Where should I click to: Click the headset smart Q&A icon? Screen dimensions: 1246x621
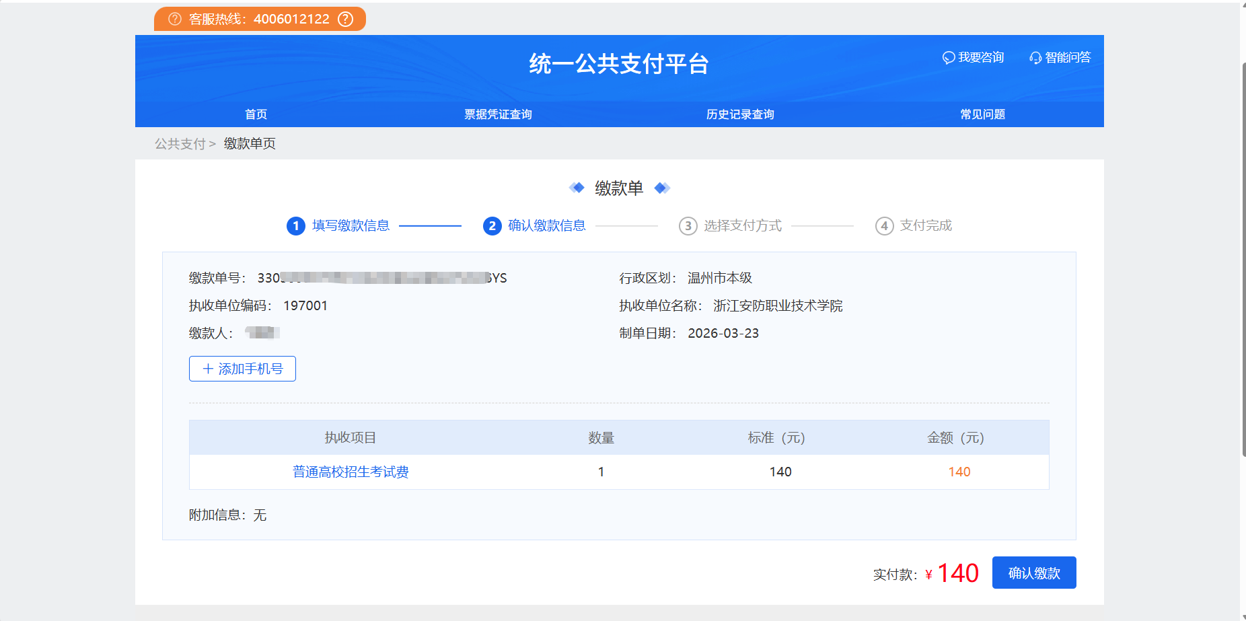1035,58
